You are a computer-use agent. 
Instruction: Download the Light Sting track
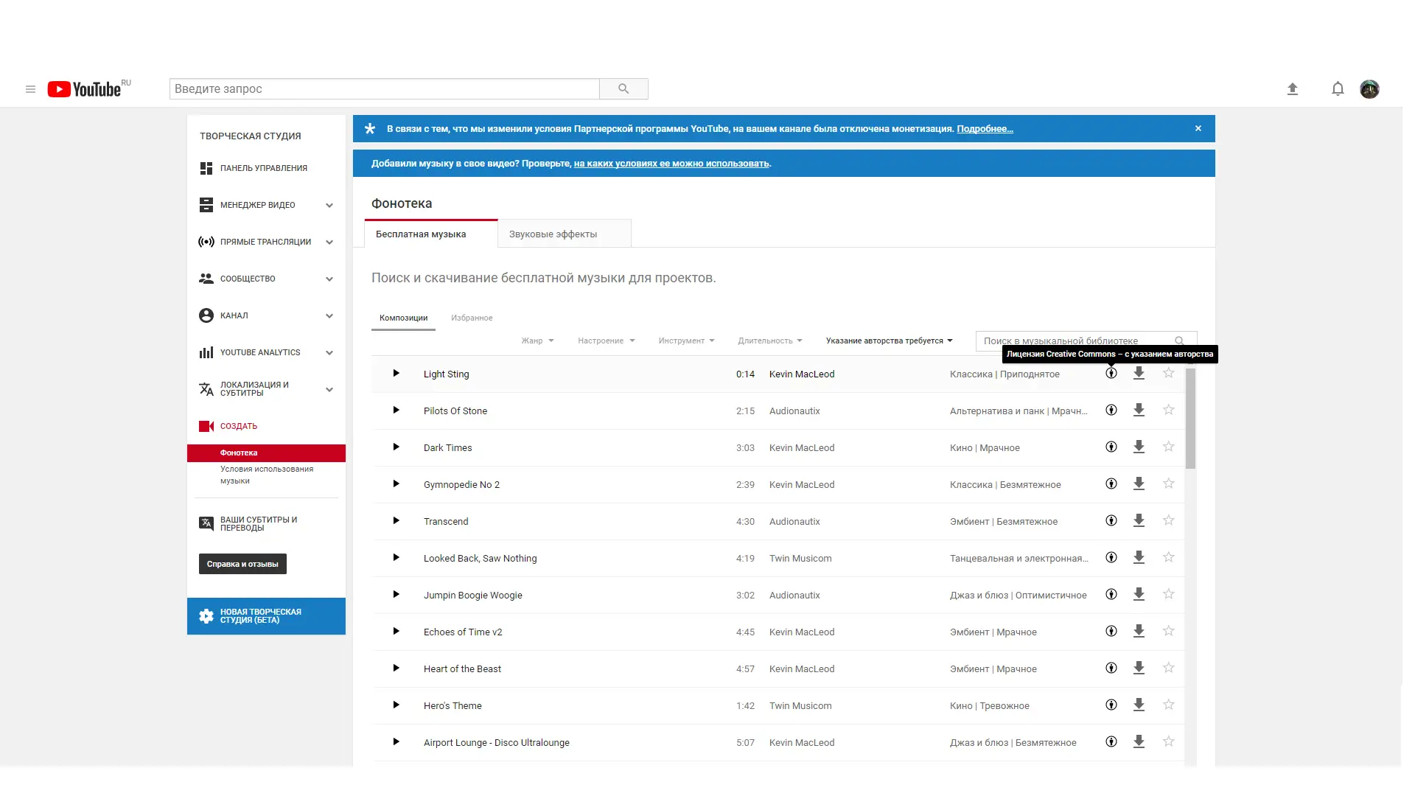tap(1139, 374)
